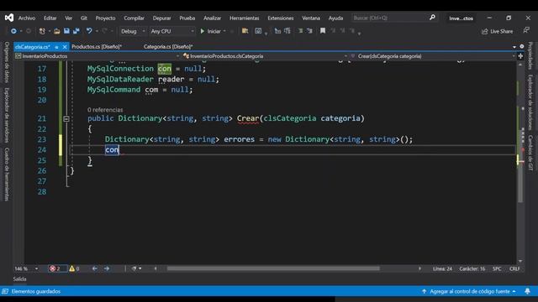Open the InventarioProductos.clsCategoria class dropdown
This screenshot has height=302, width=538.
point(265,56)
